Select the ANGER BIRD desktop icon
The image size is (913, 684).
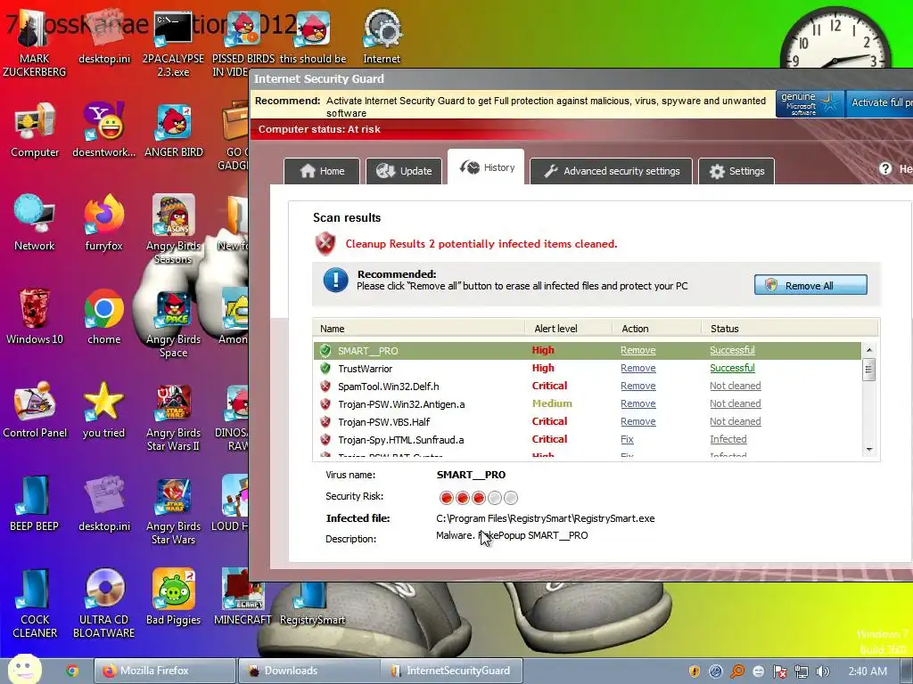click(174, 130)
